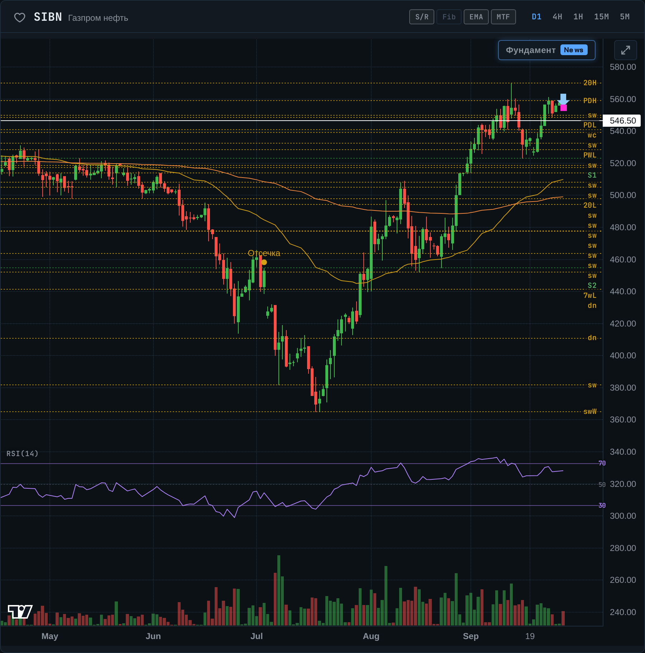Toggle the EMA lines

pyautogui.click(x=476, y=17)
